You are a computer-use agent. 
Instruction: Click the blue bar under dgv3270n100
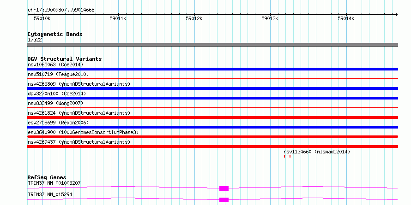(x=212, y=98)
